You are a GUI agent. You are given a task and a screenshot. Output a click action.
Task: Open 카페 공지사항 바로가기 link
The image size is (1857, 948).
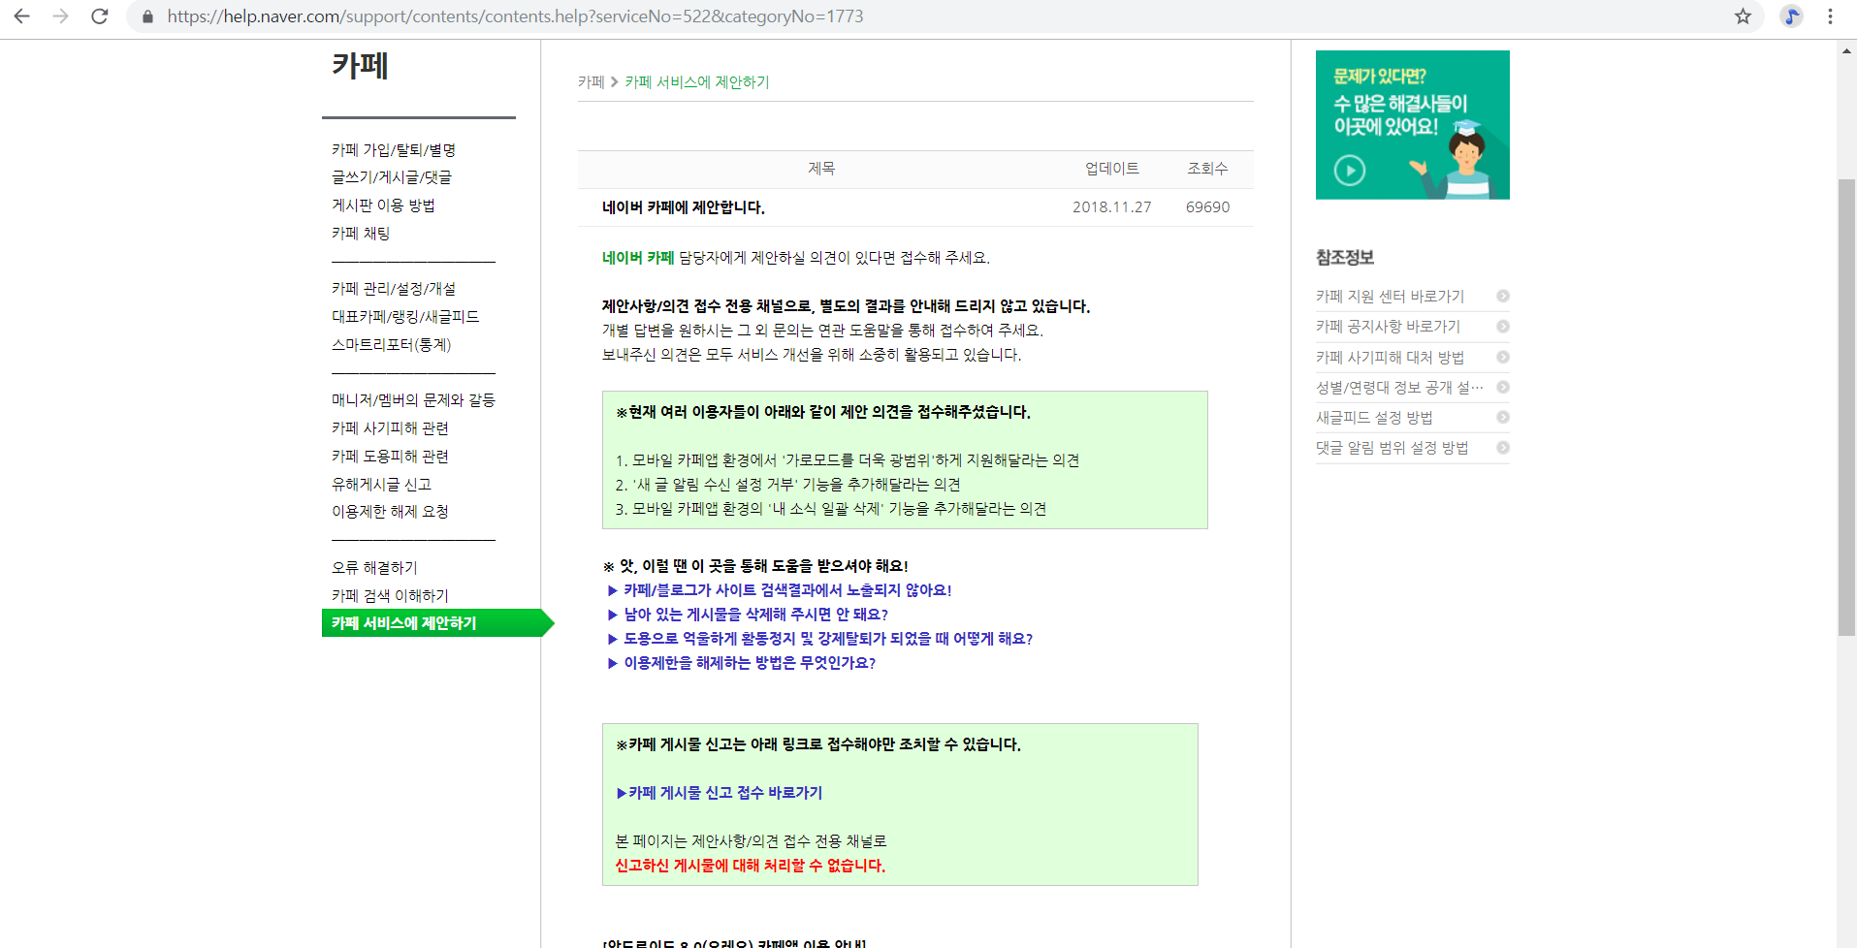coord(1388,327)
